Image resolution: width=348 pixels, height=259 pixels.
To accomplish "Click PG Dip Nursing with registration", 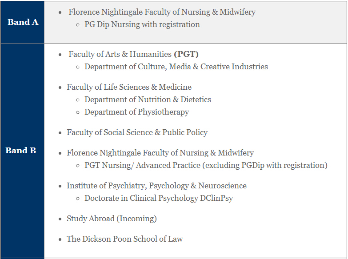I will tap(142, 24).
